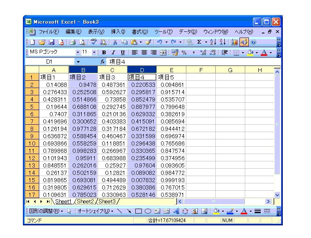Toggle Italic formatting
The height and width of the screenshot is (238, 311).
[x=113, y=53]
